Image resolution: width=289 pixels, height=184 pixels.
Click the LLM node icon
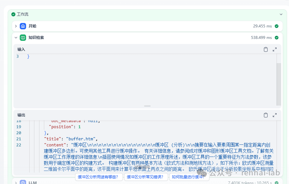click(x=22, y=182)
